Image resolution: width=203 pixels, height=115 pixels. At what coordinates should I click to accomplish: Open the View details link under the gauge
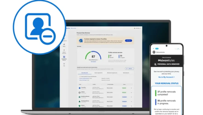93,62
